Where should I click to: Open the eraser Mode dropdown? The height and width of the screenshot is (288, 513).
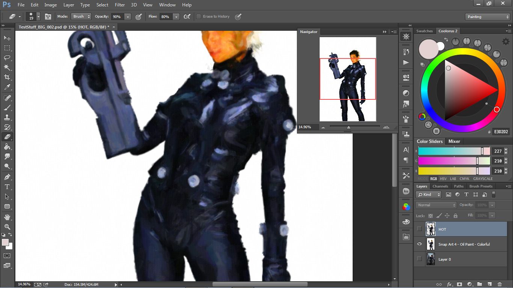[81, 16]
